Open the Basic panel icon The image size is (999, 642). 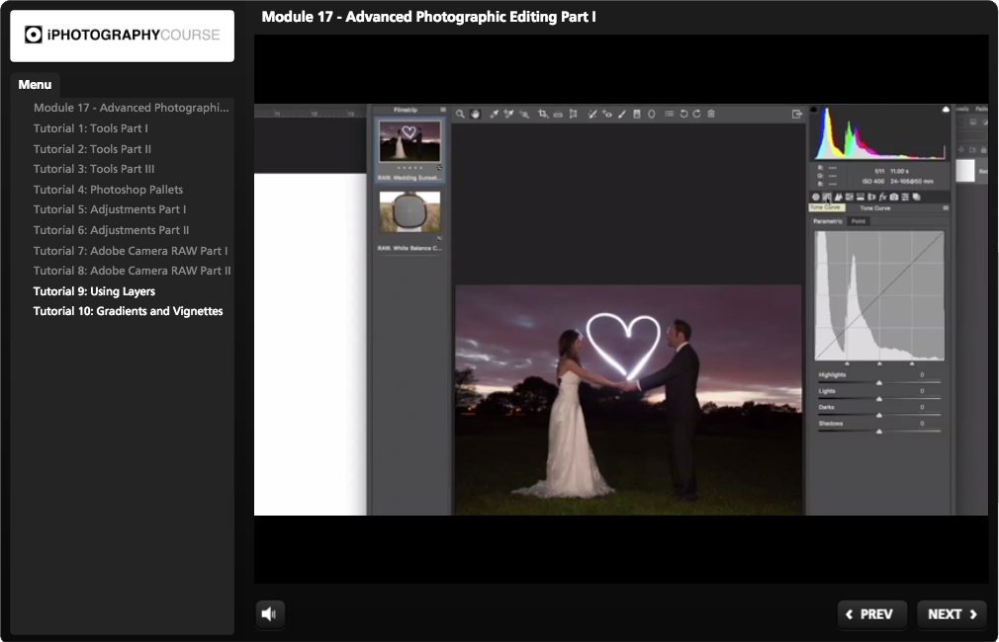pos(815,198)
